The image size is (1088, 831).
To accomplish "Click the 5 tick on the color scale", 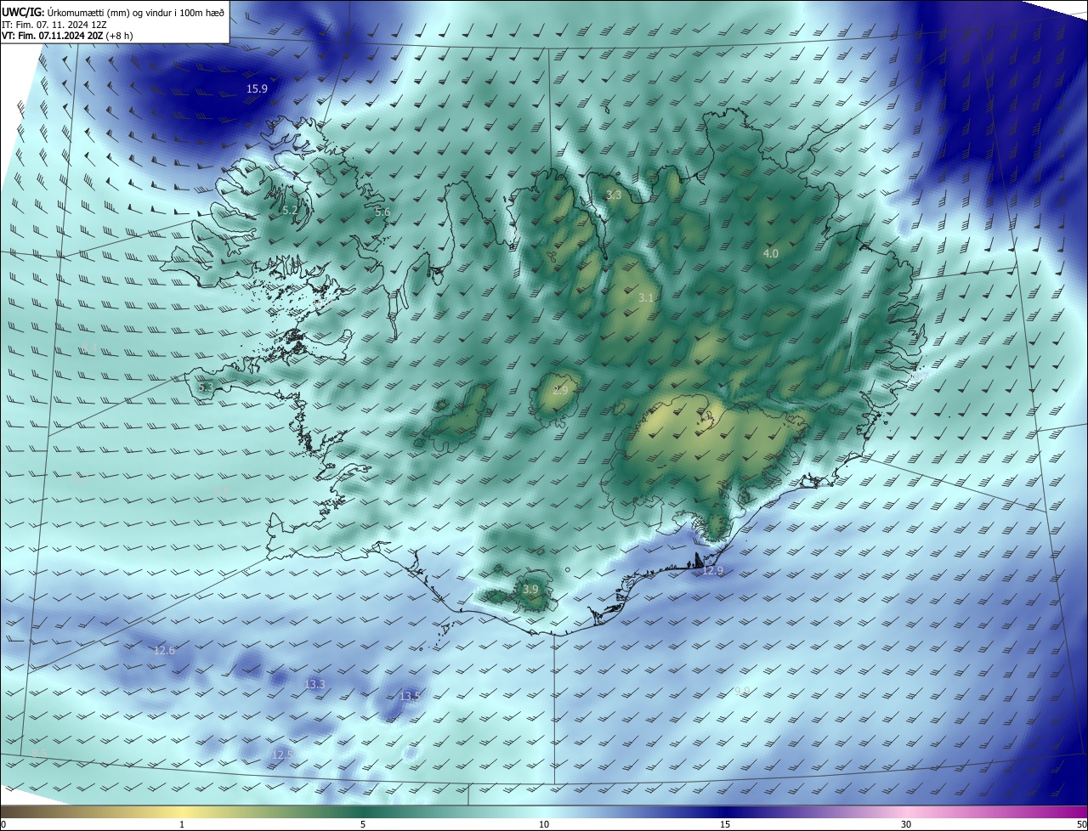I will 363,825.
